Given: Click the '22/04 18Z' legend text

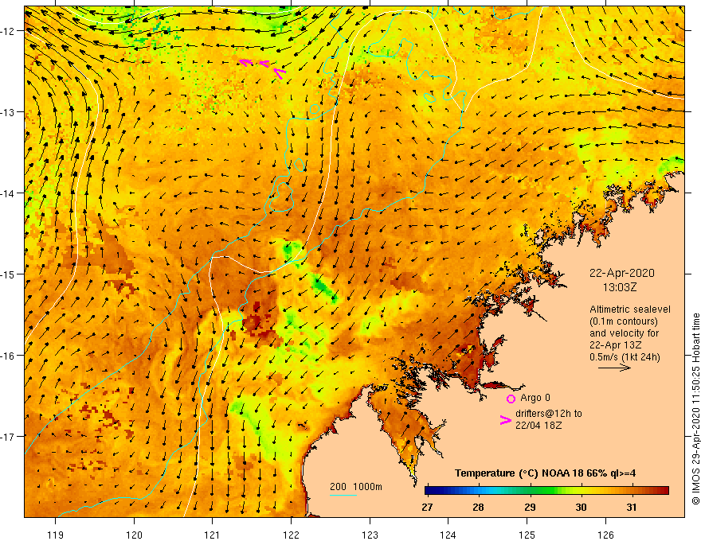Looking at the screenshot, I should [538, 426].
